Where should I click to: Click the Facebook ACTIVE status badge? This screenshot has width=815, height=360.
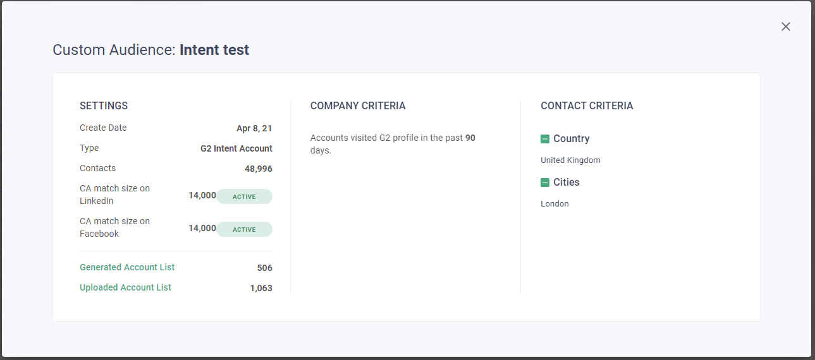(244, 229)
